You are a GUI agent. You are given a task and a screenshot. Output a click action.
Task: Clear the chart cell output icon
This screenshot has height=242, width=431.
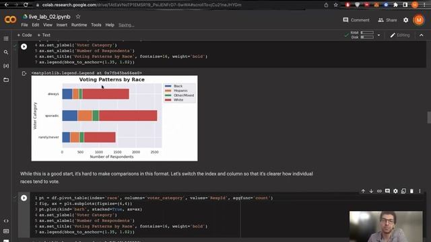click(24, 73)
